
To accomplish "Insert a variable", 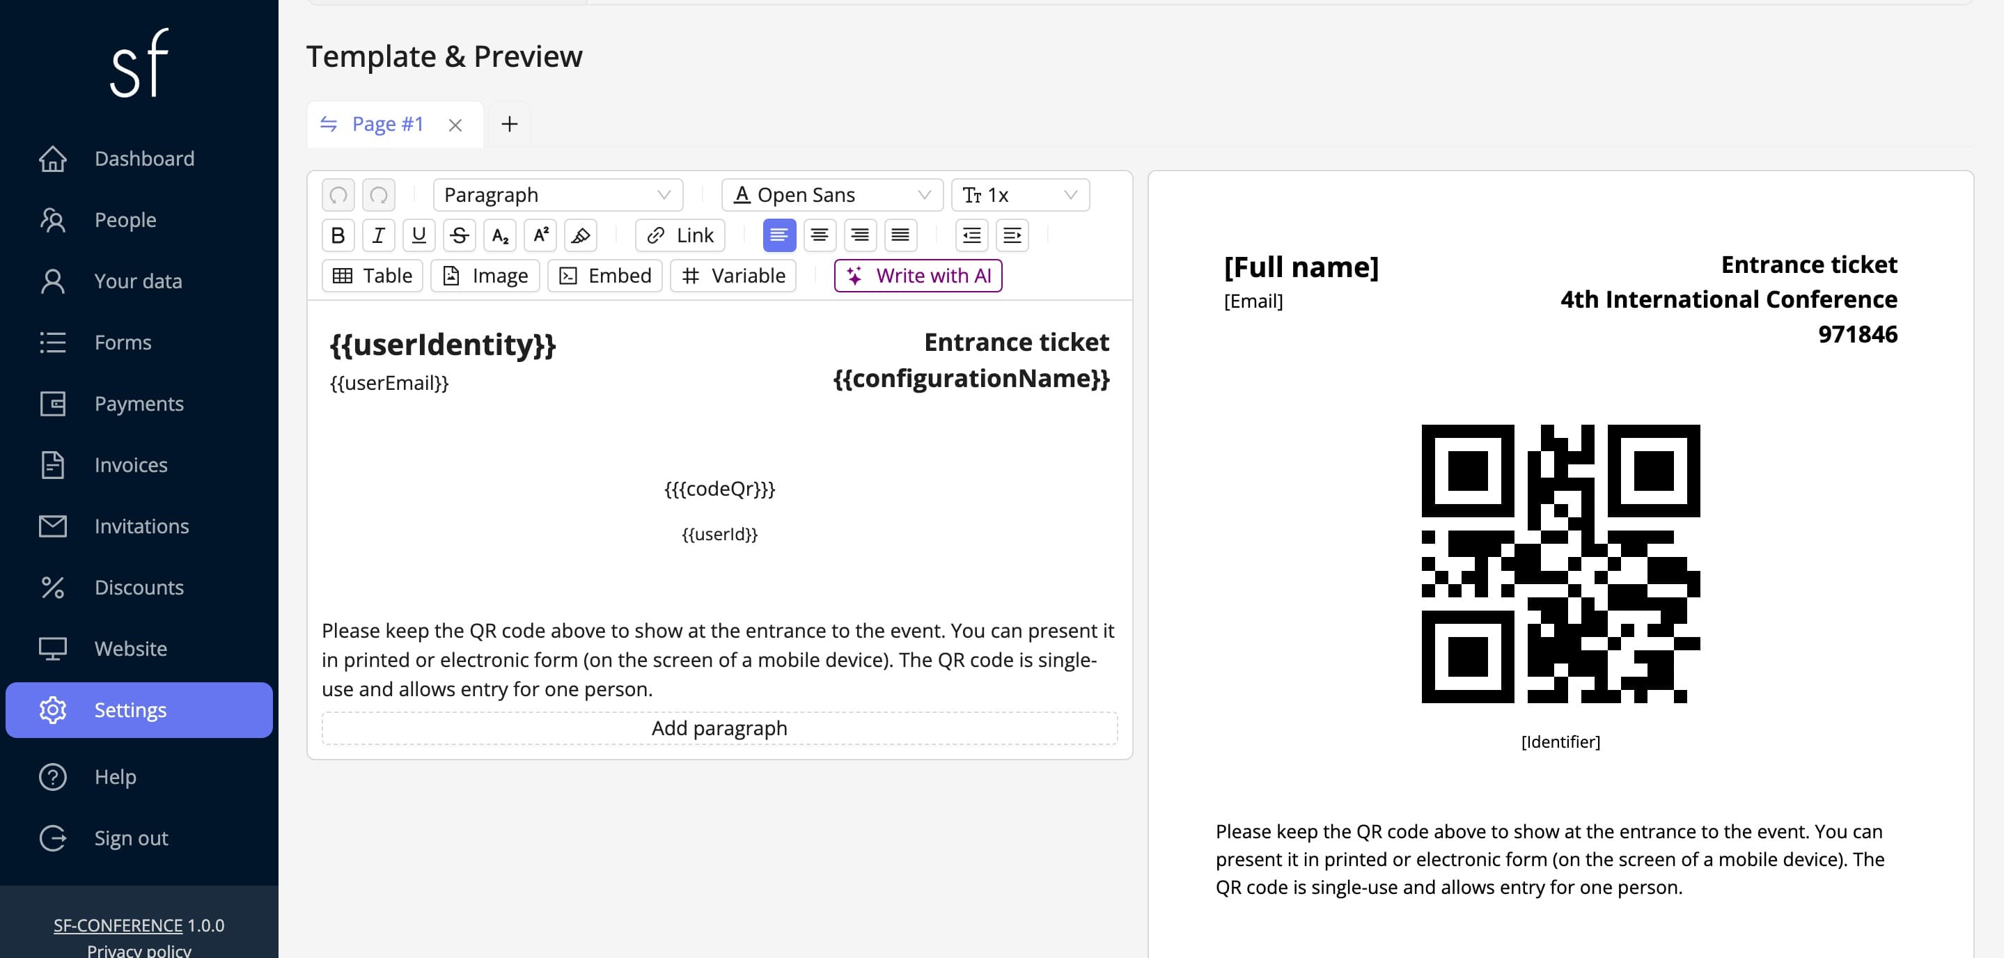I will pyautogui.click(x=733, y=275).
